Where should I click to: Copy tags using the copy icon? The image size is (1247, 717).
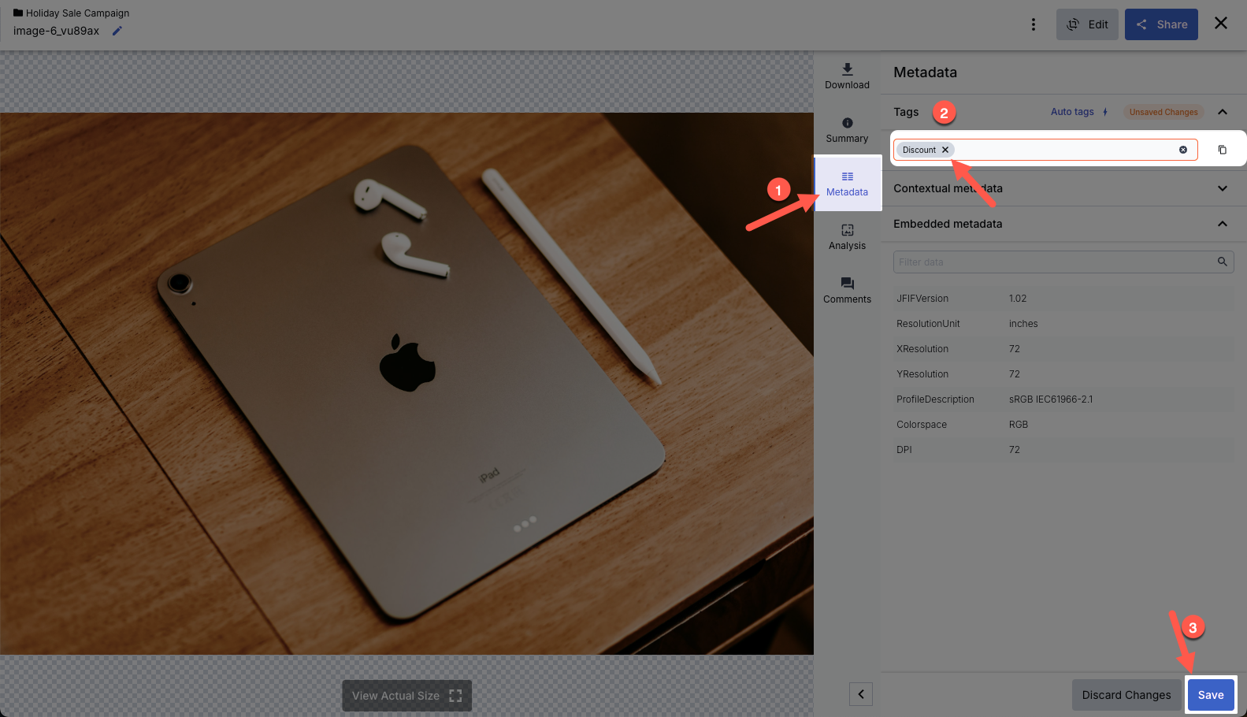click(x=1223, y=150)
